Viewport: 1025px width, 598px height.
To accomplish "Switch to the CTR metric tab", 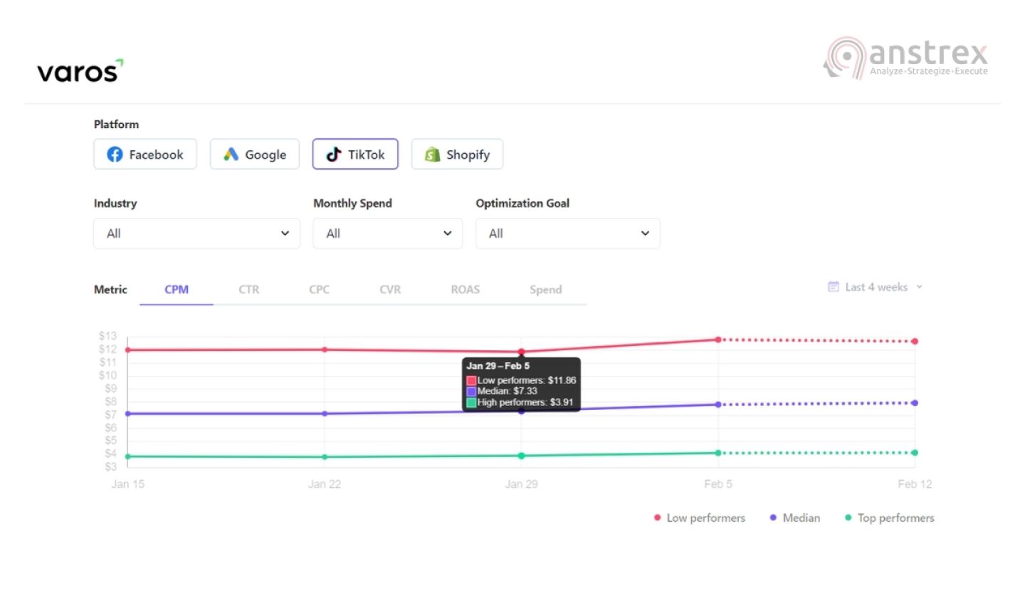I will tap(248, 290).
